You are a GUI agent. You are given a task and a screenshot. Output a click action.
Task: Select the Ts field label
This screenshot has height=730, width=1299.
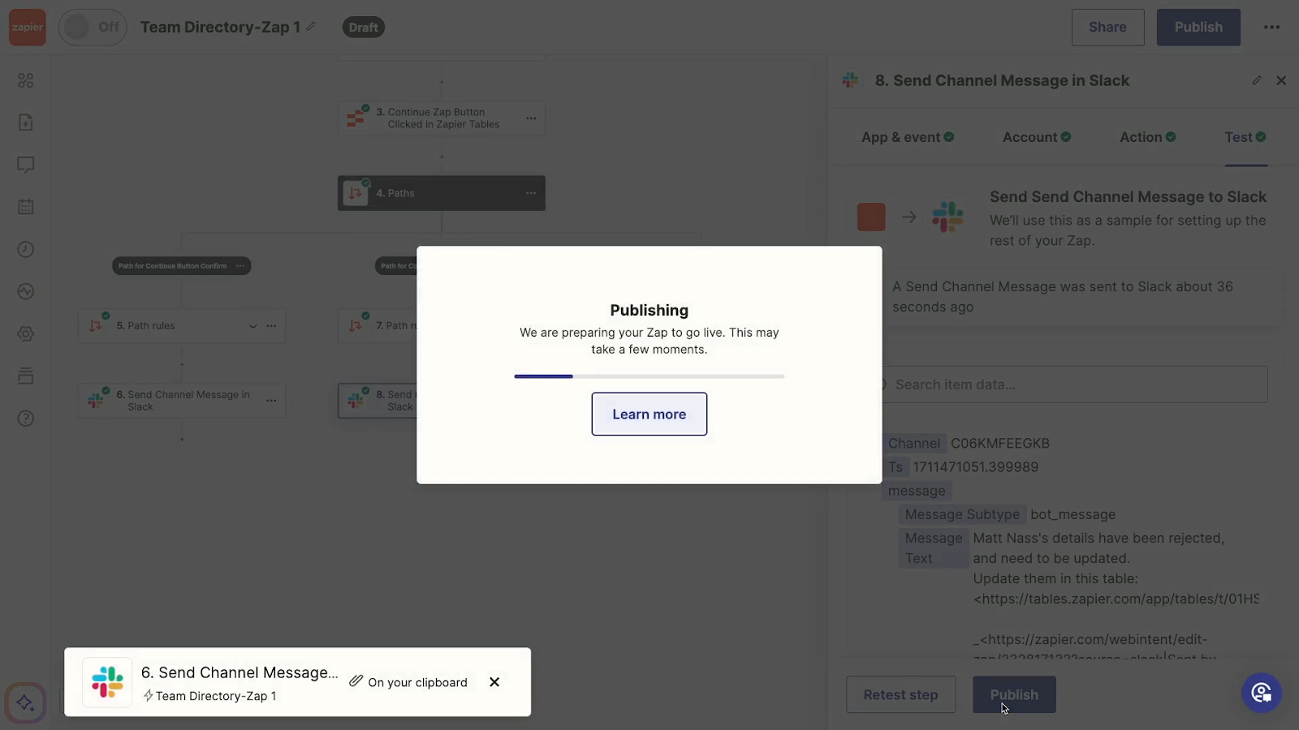coord(895,467)
